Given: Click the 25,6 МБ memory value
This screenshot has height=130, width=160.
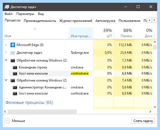Looking at the screenshot, I should point(126,53).
